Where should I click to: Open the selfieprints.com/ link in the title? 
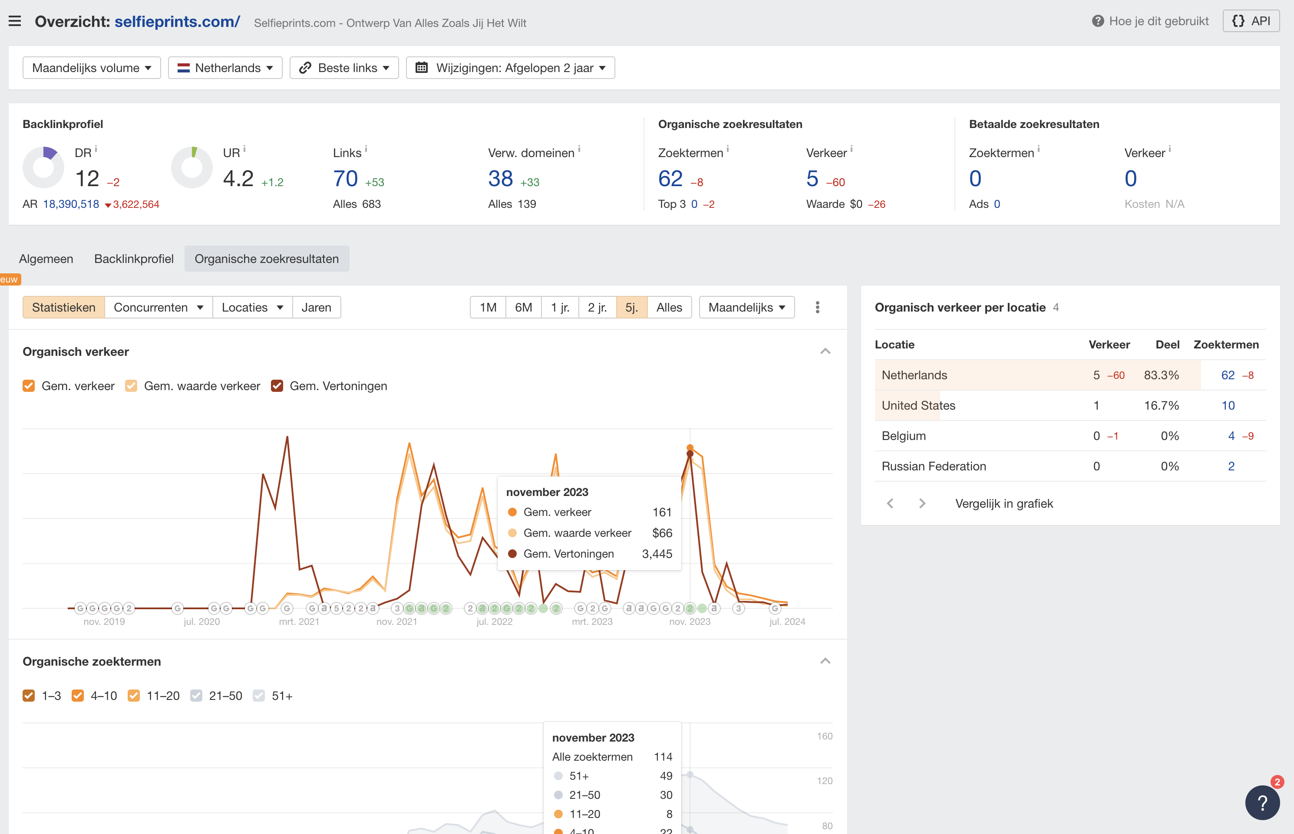pos(177,21)
